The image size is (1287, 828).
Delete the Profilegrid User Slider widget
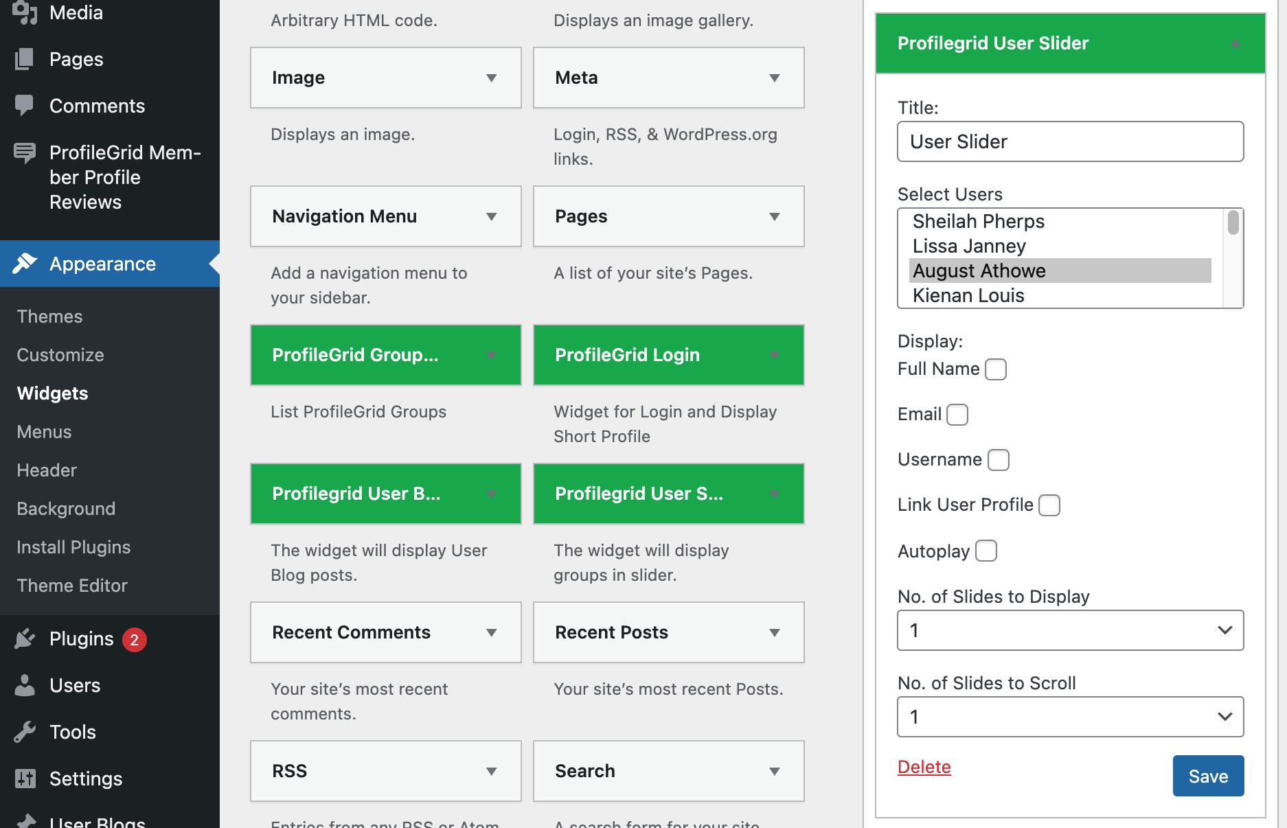tap(924, 767)
